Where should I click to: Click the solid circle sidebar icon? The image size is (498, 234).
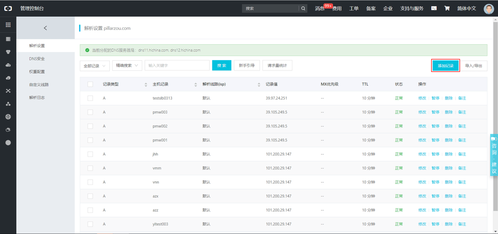tap(8, 143)
